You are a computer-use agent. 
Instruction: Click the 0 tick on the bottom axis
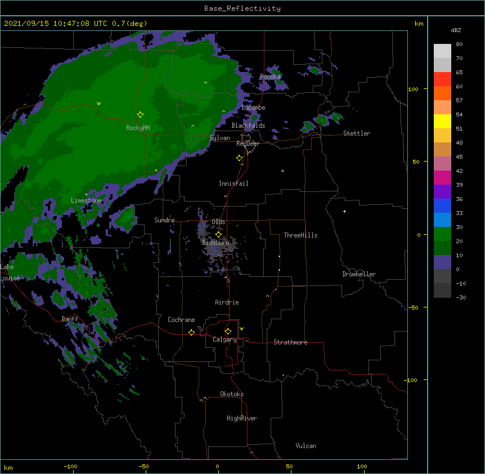tap(217, 467)
